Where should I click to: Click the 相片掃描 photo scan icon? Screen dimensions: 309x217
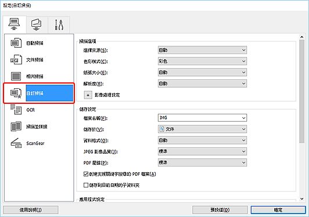[x=16, y=76]
